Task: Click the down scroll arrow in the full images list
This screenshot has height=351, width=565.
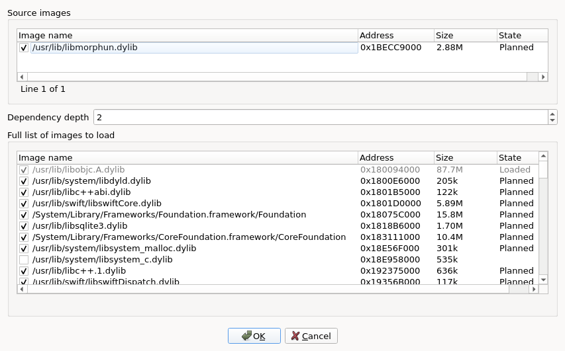Action: pos(543,280)
